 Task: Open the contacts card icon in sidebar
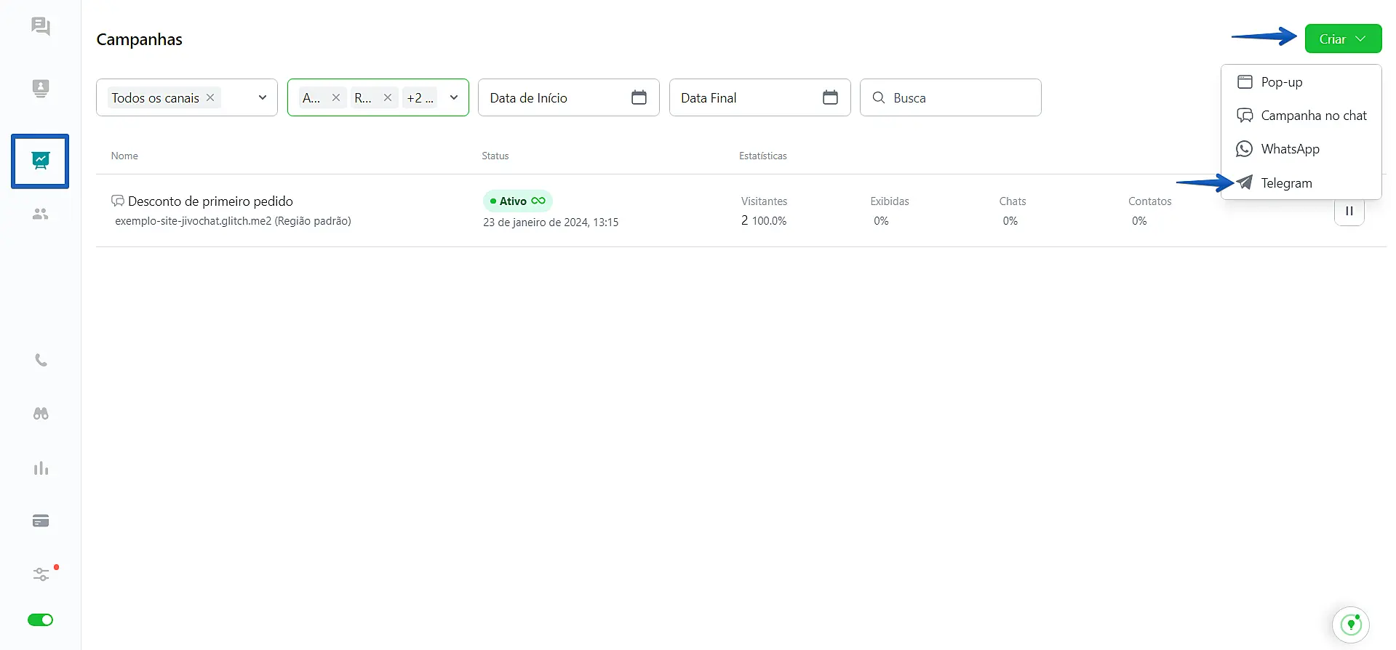(x=41, y=89)
